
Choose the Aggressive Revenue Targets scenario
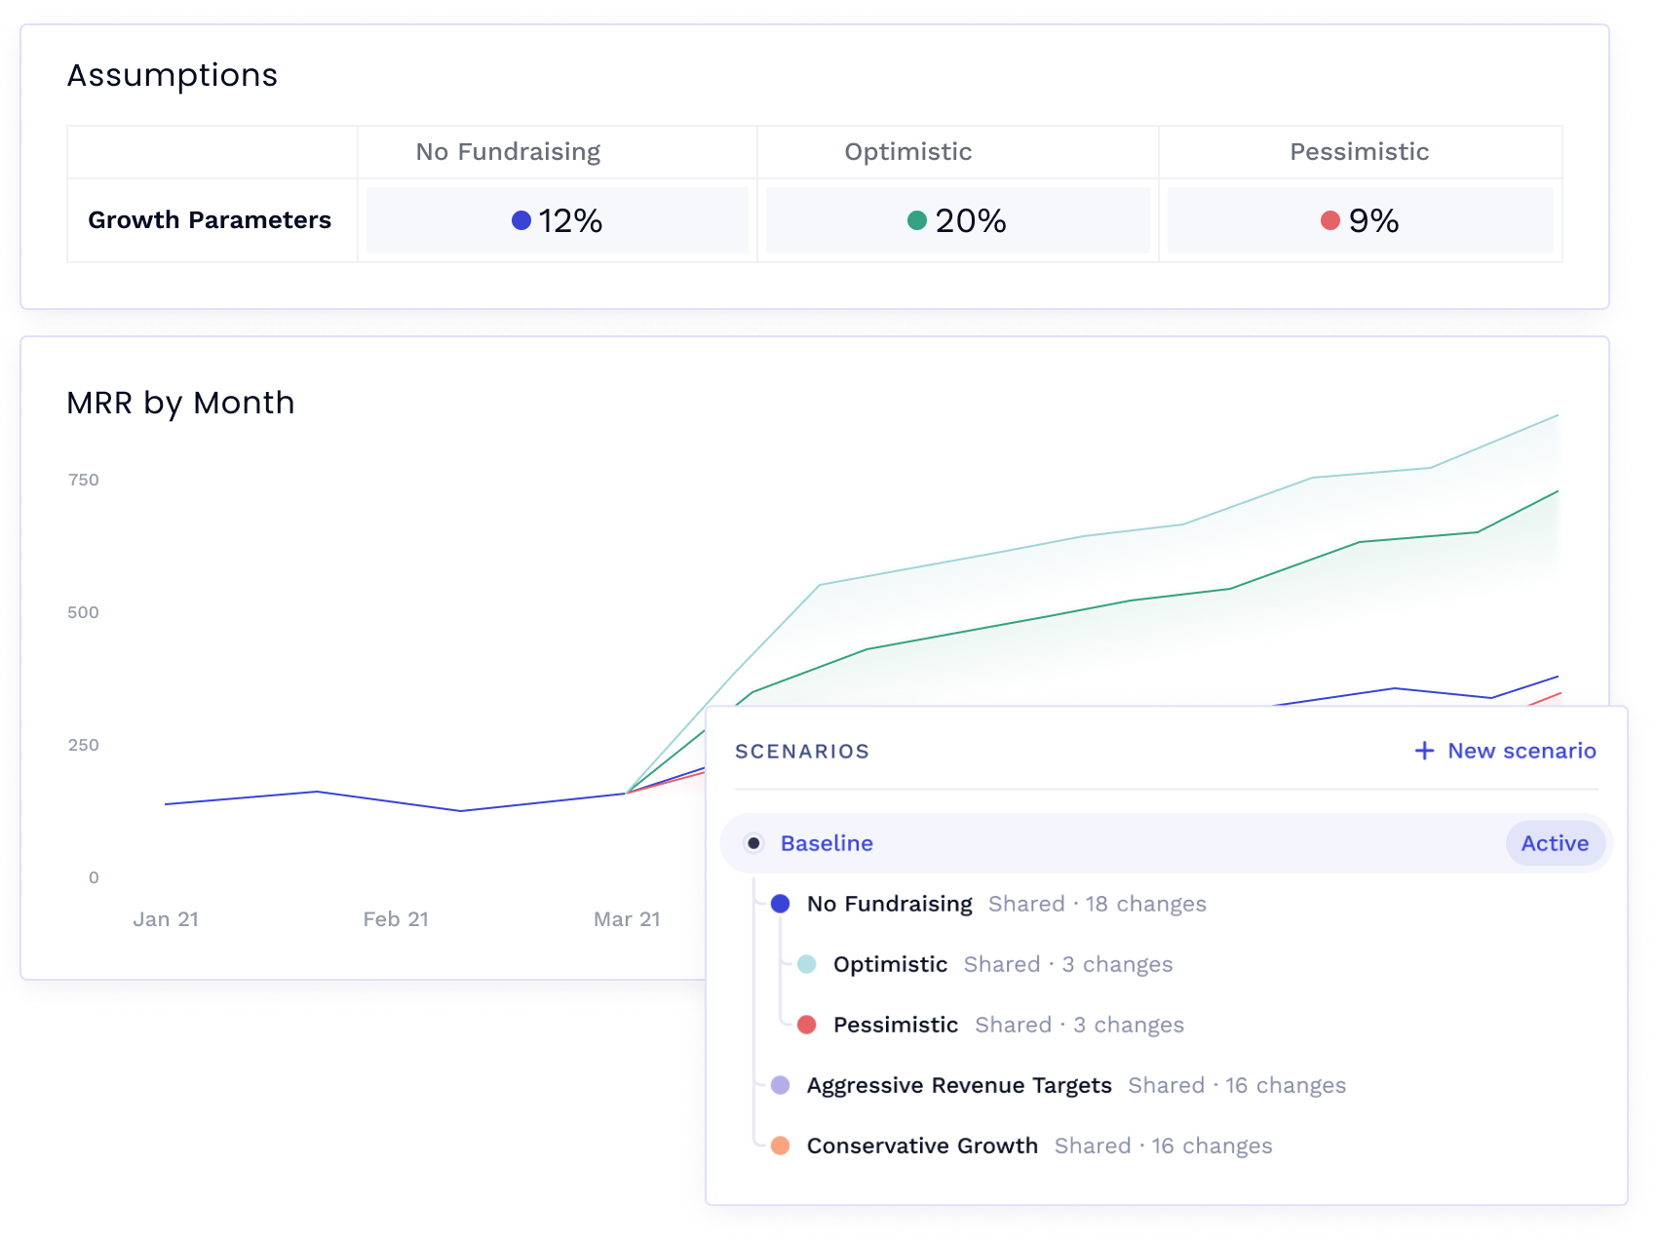point(959,1085)
